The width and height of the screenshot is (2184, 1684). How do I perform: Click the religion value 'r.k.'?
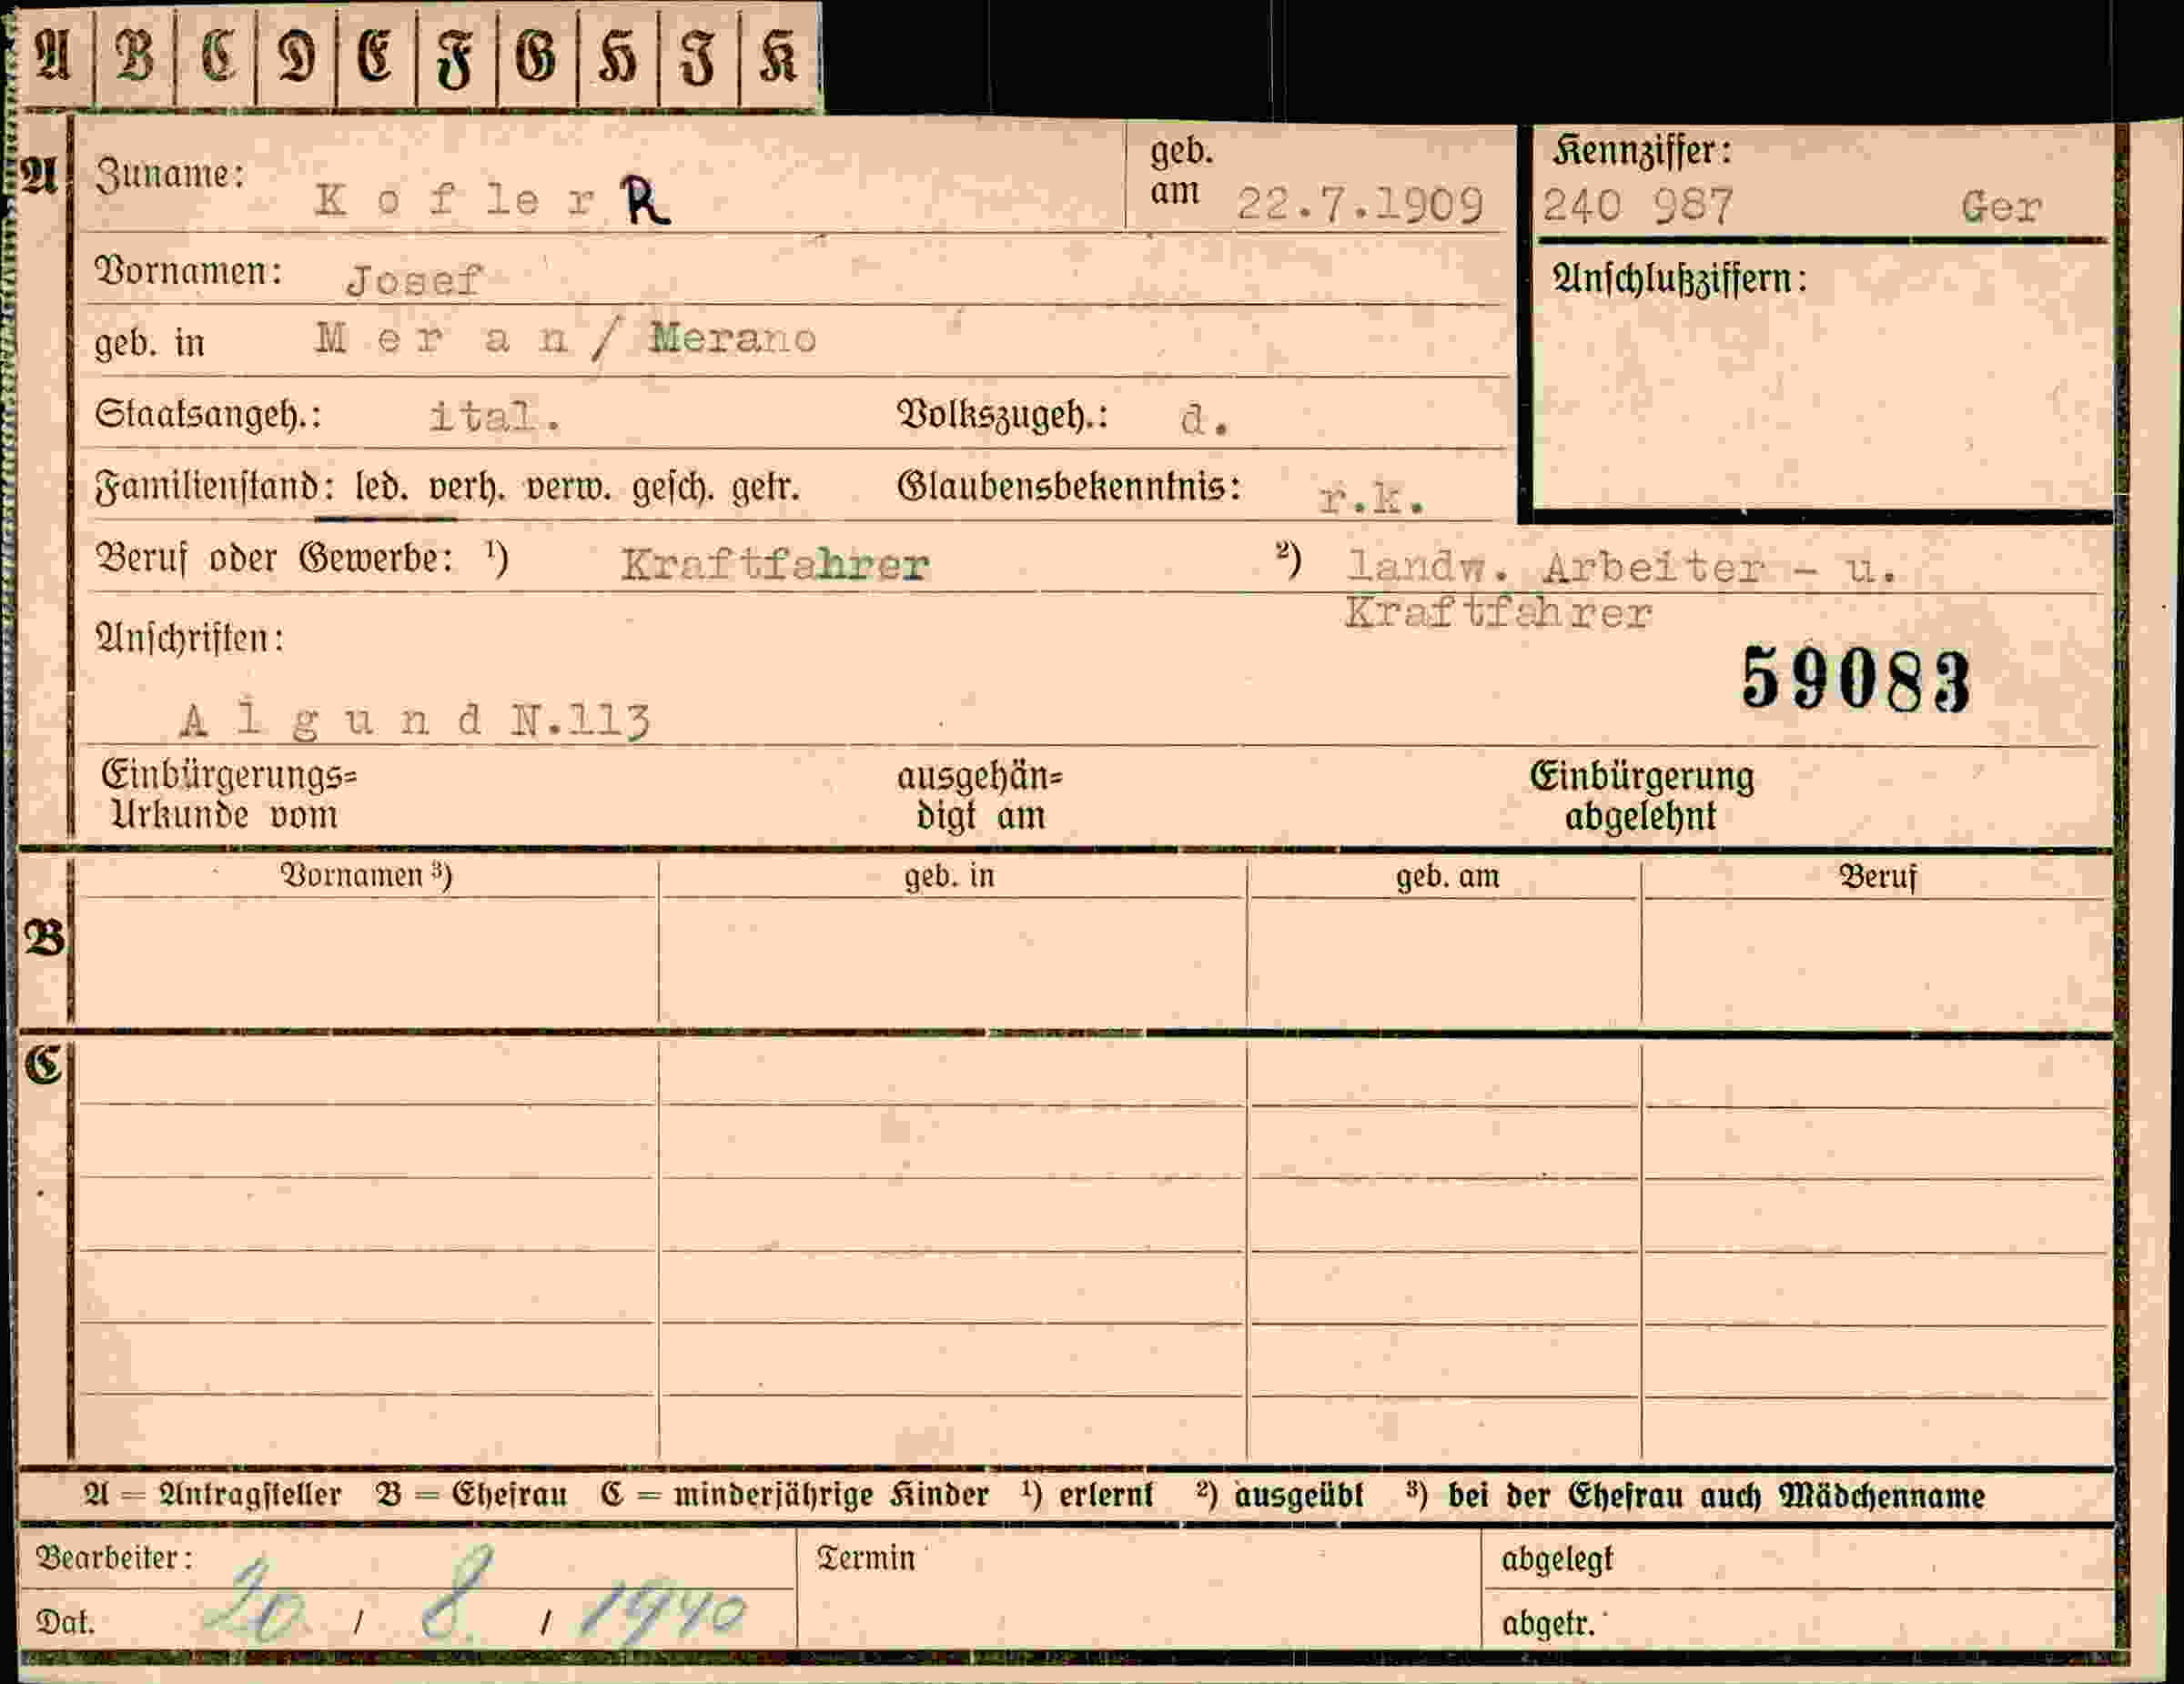pyautogui.click(x=1372, y=498)
